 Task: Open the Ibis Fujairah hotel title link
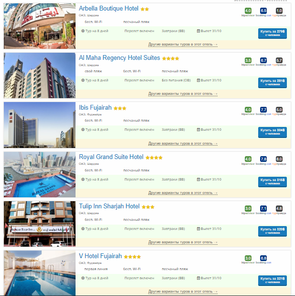coord(95,108)
